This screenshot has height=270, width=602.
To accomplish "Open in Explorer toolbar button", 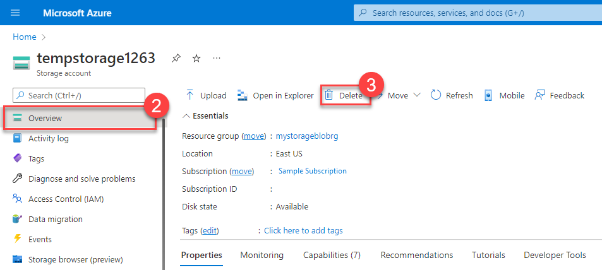I will [x=275, y=95].
